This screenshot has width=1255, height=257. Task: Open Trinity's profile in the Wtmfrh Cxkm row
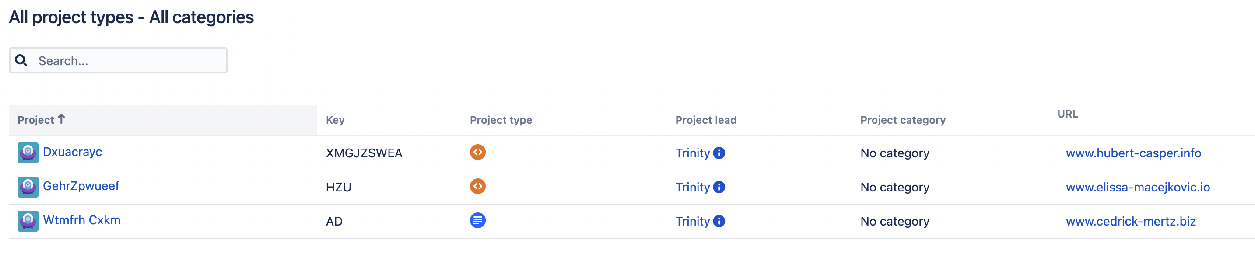[x=692, y=222]
